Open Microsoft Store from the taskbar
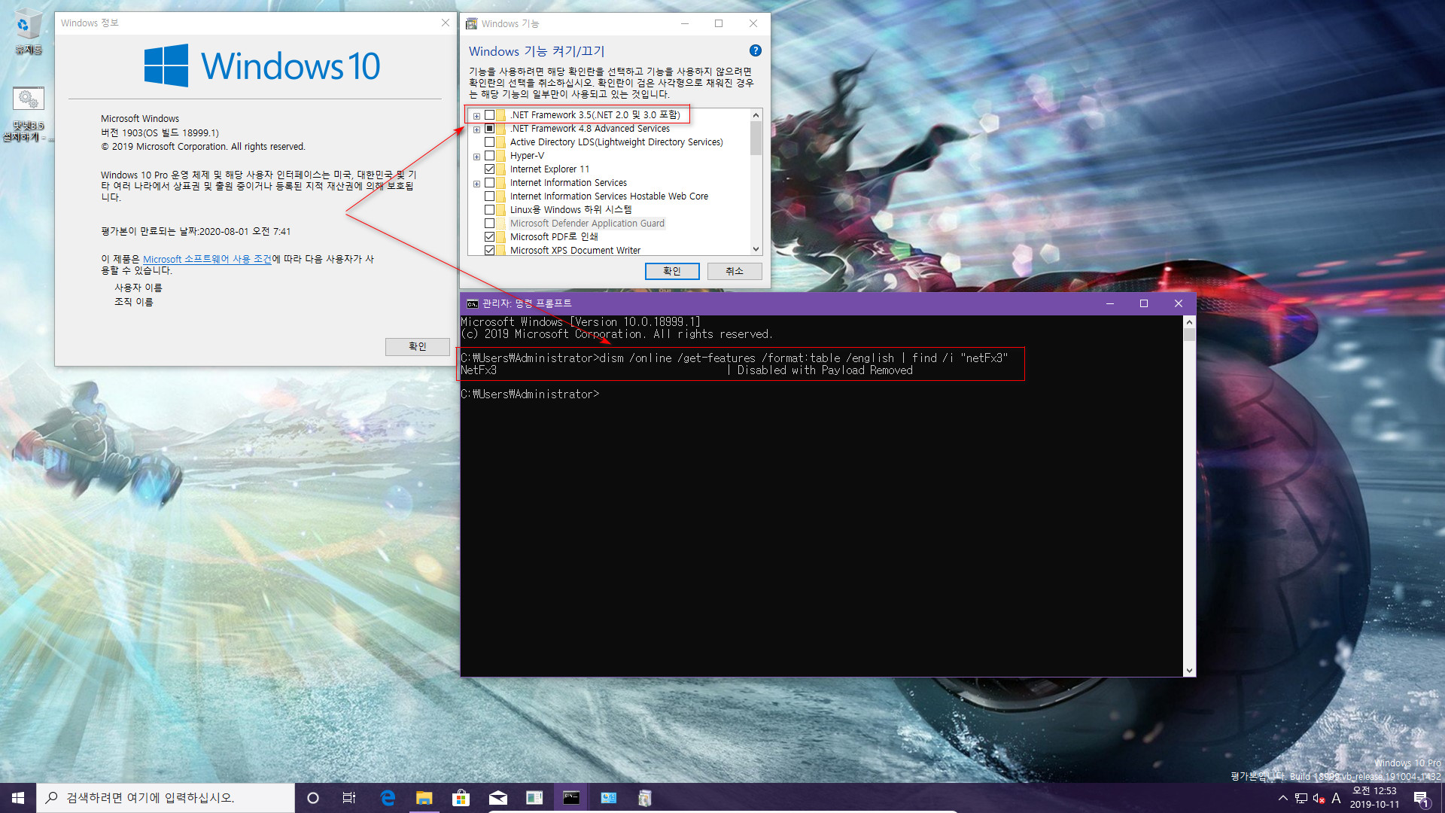Viewport: 1445px width, 813px height. tap(461, 798)
